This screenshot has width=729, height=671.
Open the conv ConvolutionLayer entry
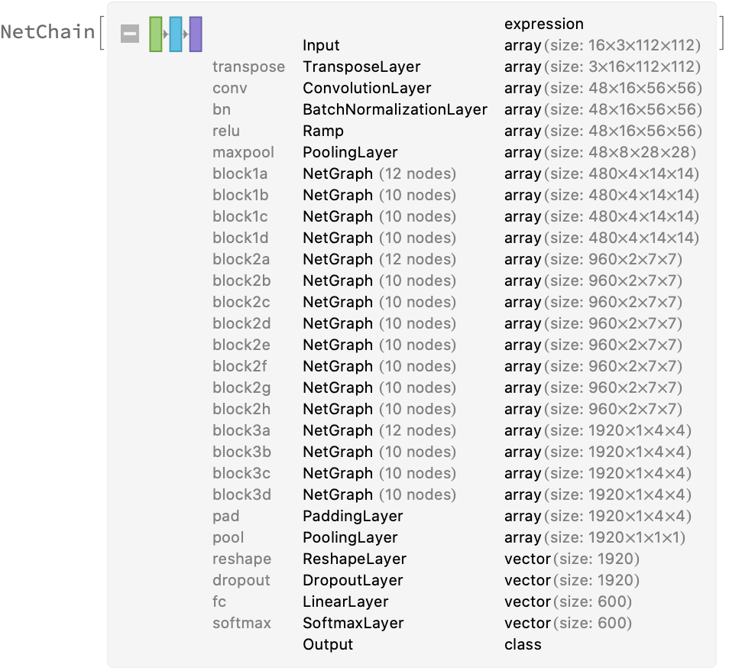[x=367, y=88]
